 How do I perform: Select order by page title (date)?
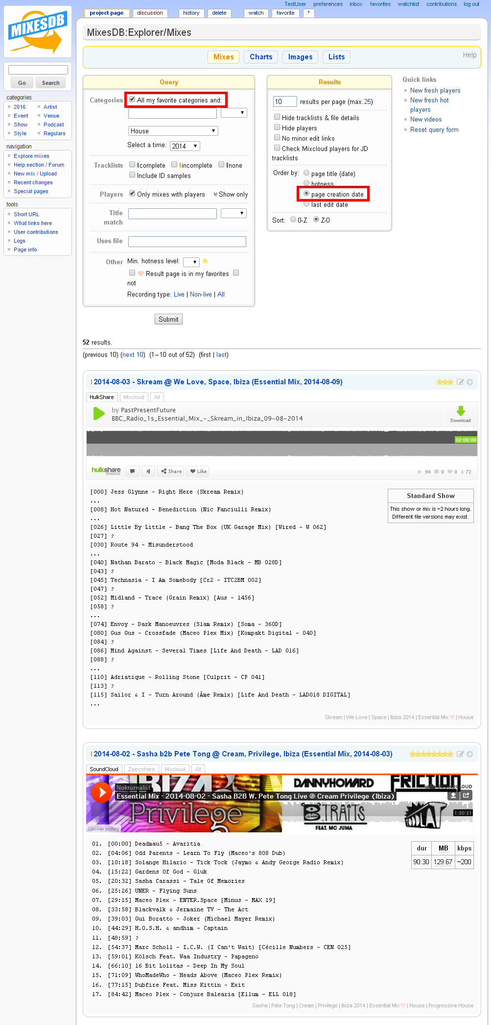point(306,173)
